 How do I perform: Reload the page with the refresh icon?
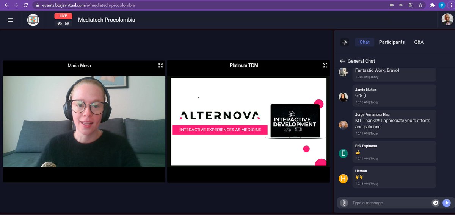point(25,5)
